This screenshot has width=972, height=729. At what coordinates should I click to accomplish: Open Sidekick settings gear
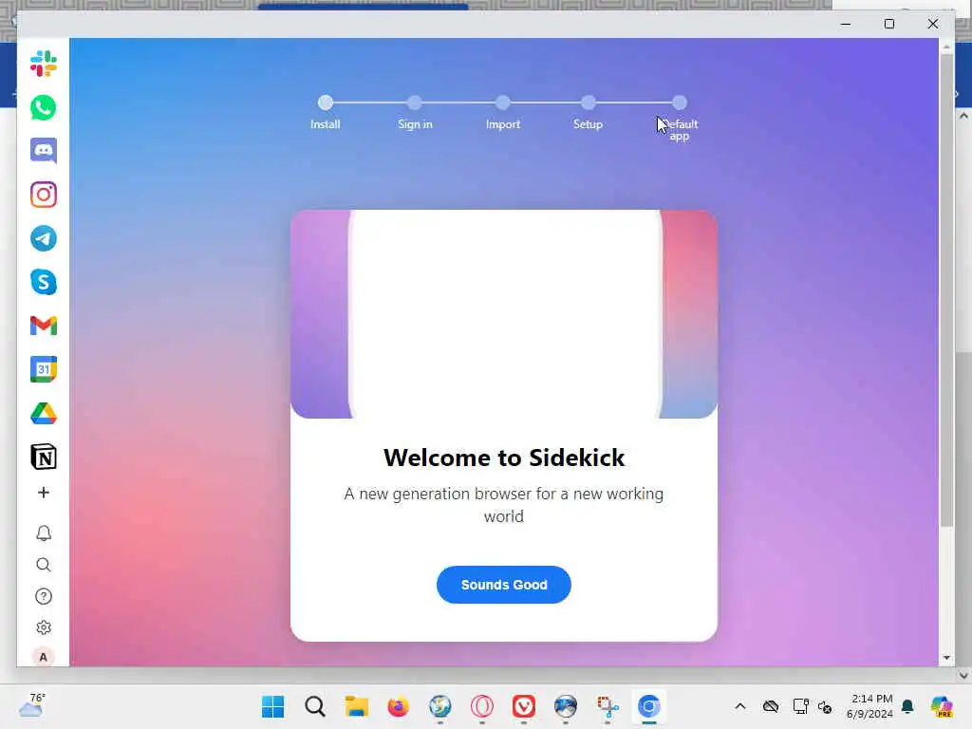click(x=44, y=627)
